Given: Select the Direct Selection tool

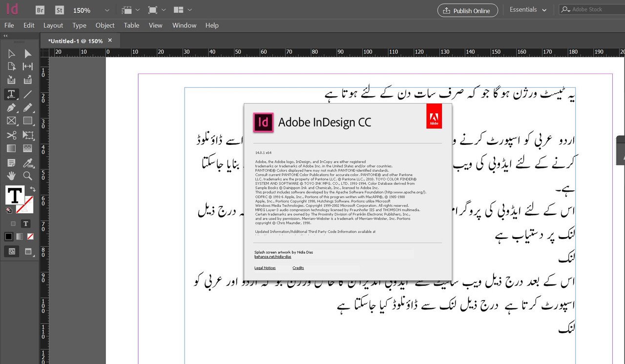Looking at the screenshot, I should point(28,53).
